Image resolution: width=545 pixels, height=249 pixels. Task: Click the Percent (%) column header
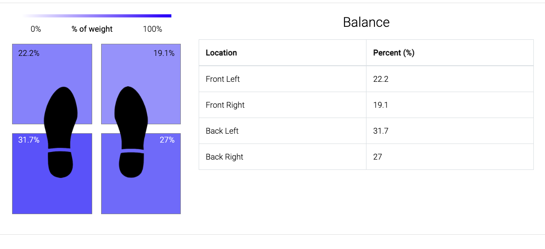tap(450, 53)
